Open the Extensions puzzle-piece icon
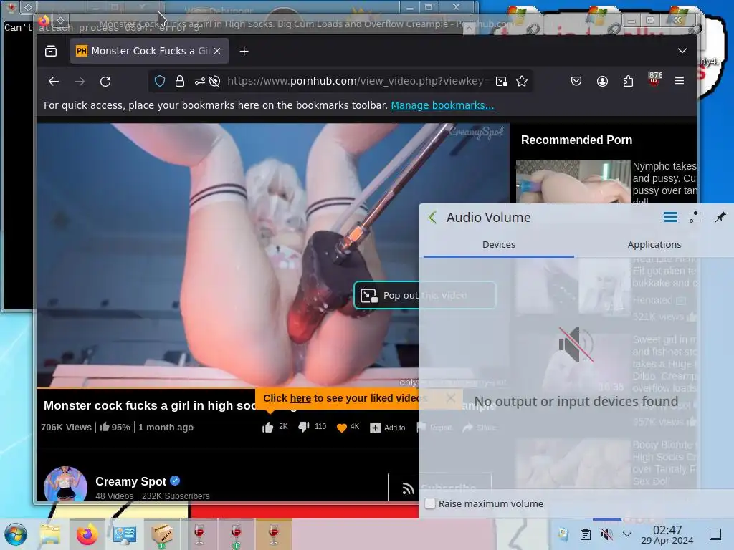The width and height of the screenshot is (734, 550). click(x=628, y=82)
